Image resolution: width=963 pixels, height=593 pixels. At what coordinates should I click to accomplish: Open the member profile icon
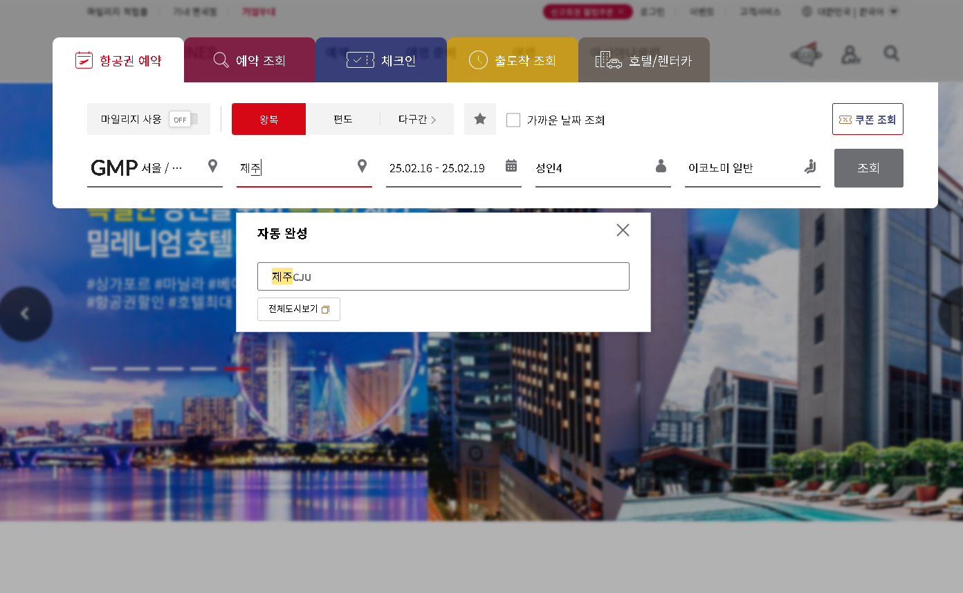click(x=850, y=54)
